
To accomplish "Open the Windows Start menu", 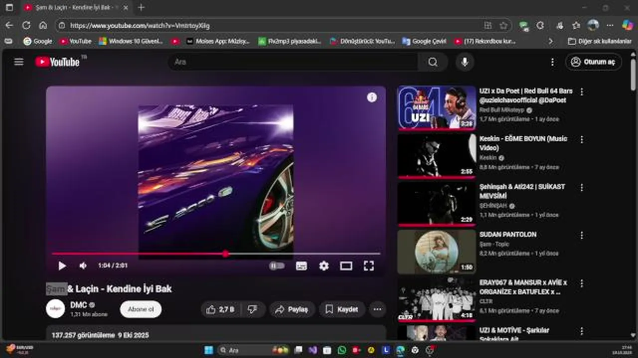I will point(209,350).
